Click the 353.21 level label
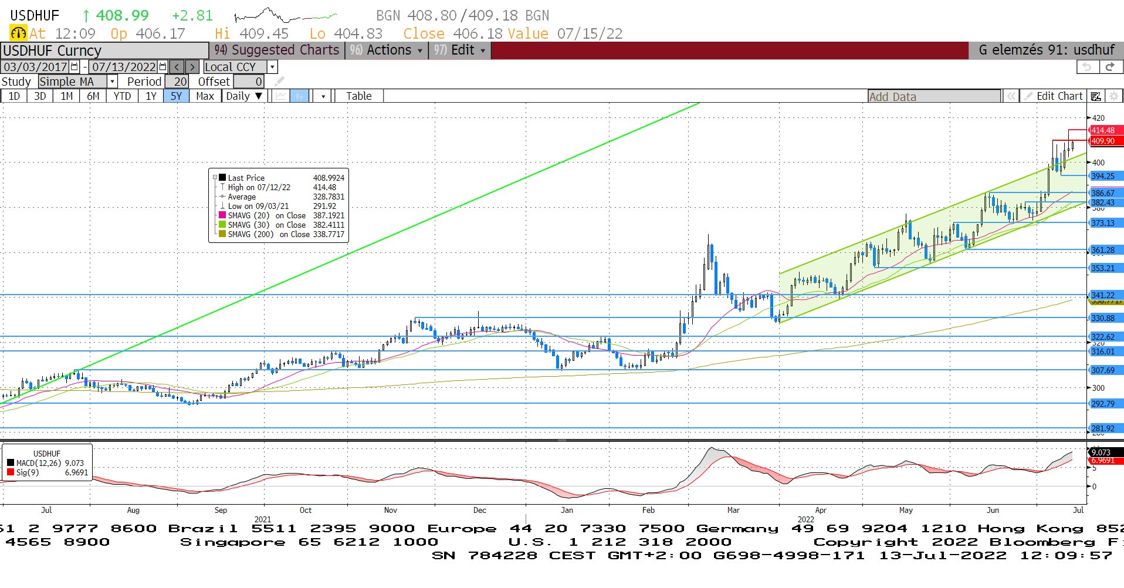1124x588 pixels. (1106, 268)
